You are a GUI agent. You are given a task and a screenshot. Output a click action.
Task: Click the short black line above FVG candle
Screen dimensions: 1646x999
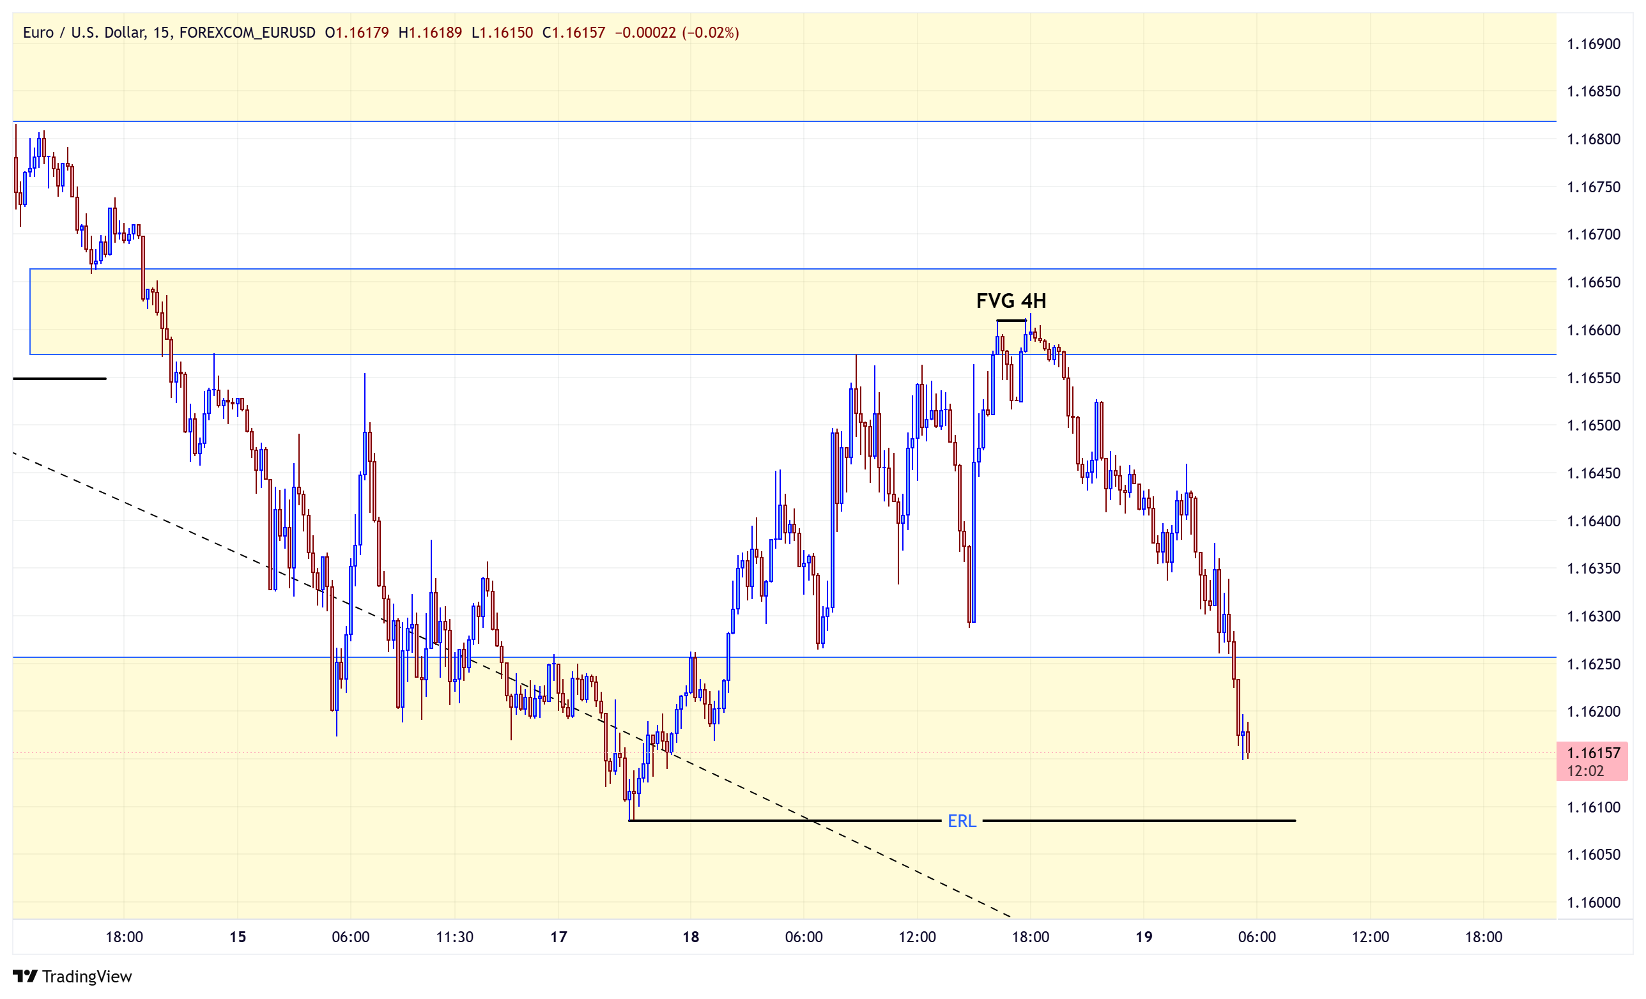pos(1011,321)
